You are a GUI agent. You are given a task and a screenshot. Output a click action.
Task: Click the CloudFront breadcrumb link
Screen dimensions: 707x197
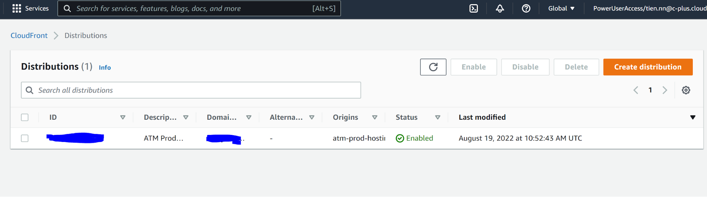coord(29,36)
